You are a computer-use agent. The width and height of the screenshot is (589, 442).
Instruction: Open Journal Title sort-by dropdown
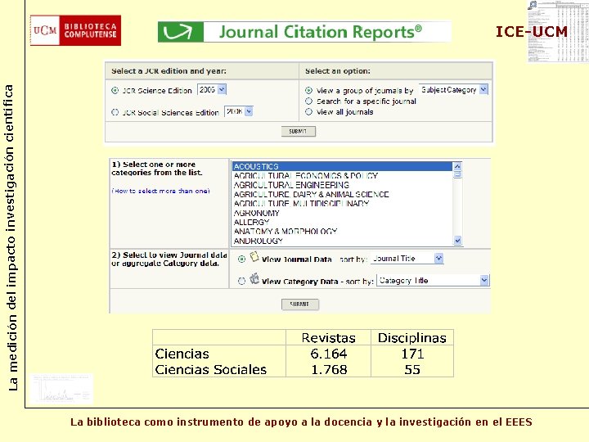coord(407,258)
